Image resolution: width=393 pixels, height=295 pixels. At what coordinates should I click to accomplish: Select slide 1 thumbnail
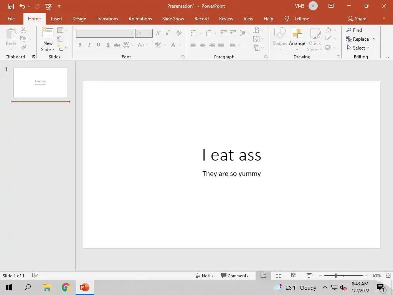[40, 83]
